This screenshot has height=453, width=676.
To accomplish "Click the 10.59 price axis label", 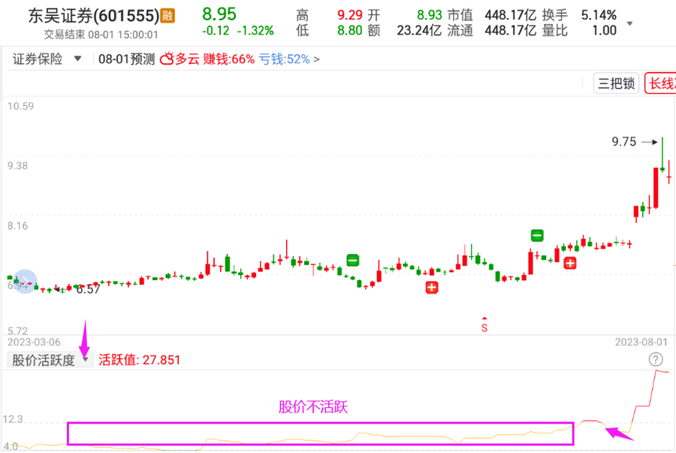I will tap(20, 106).
